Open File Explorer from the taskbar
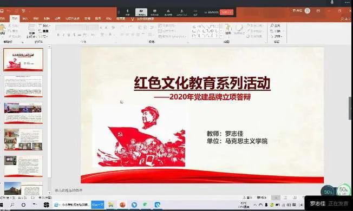 110,205
